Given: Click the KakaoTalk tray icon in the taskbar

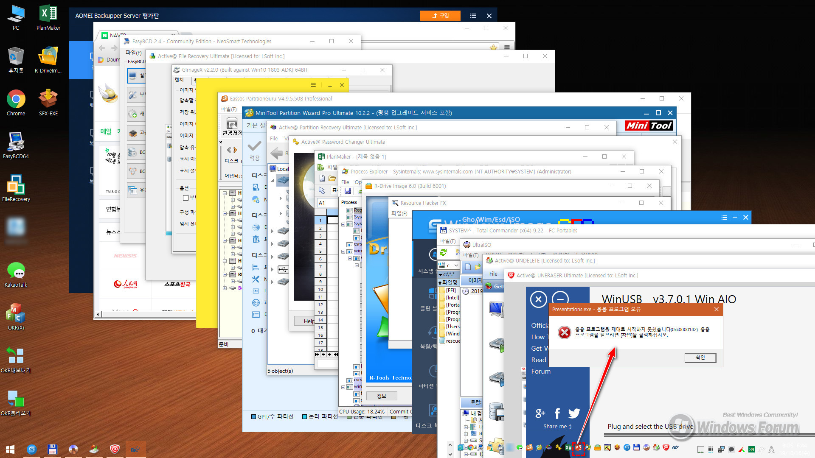Looking at the screenshot, I should (x=520, y=447).
